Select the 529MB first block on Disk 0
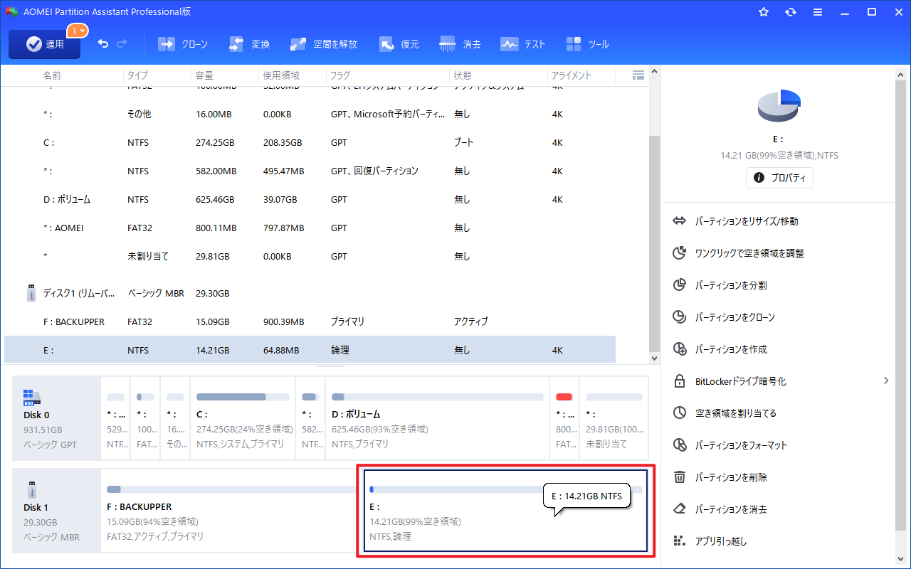This screenshot has width=911, height=569. coord(116,418)
